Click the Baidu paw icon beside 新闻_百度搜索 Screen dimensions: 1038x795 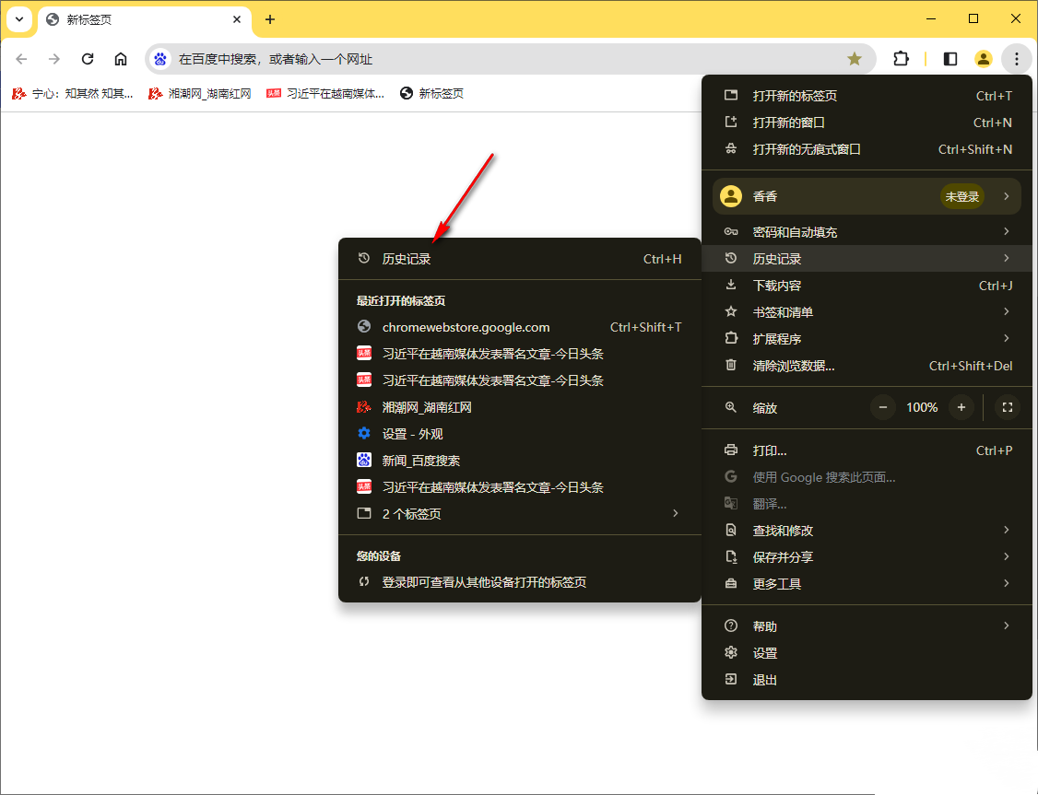(363, 460)
